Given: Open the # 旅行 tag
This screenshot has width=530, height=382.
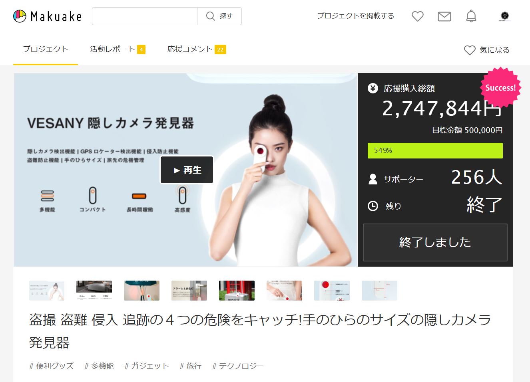Looking at the screenshot, I should tap(190, 366).
